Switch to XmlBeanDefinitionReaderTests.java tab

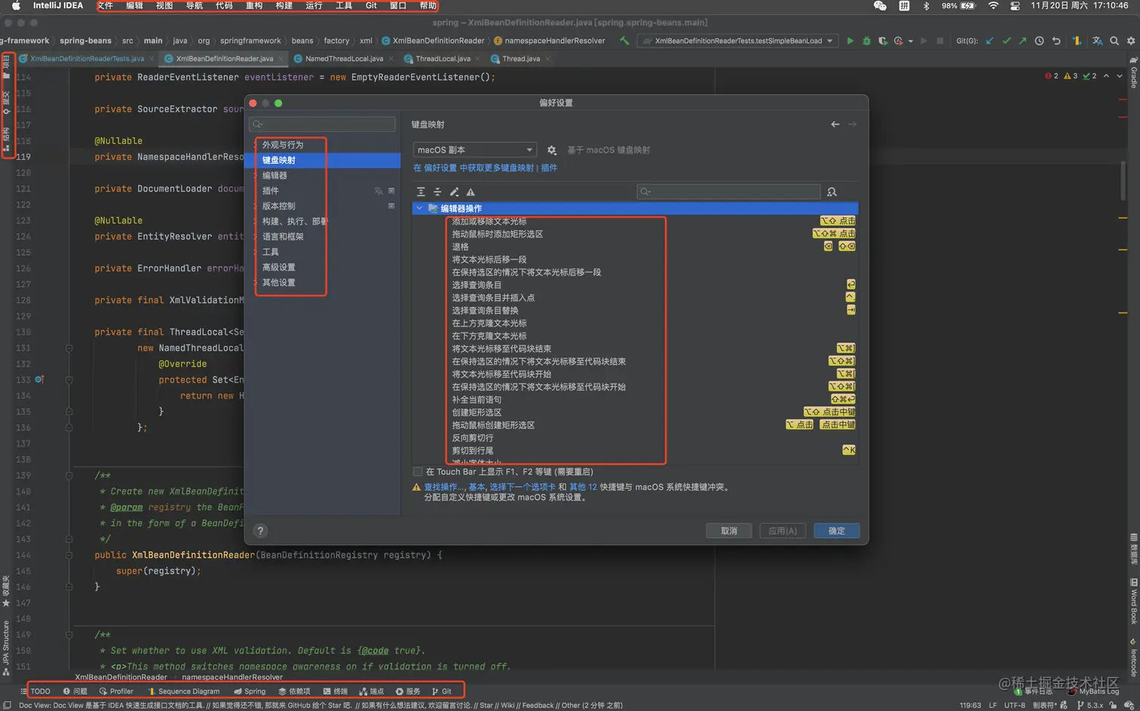click(x=87, y=59)
